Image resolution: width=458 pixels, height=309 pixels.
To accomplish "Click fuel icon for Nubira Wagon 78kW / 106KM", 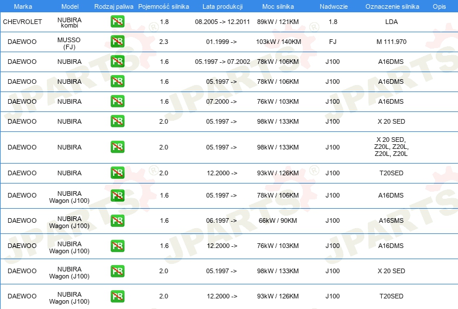I will pyautogui.click(x=117, y=195).
